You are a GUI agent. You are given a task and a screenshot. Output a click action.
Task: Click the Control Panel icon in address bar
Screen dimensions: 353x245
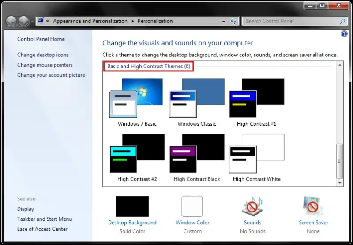(41, 21)
